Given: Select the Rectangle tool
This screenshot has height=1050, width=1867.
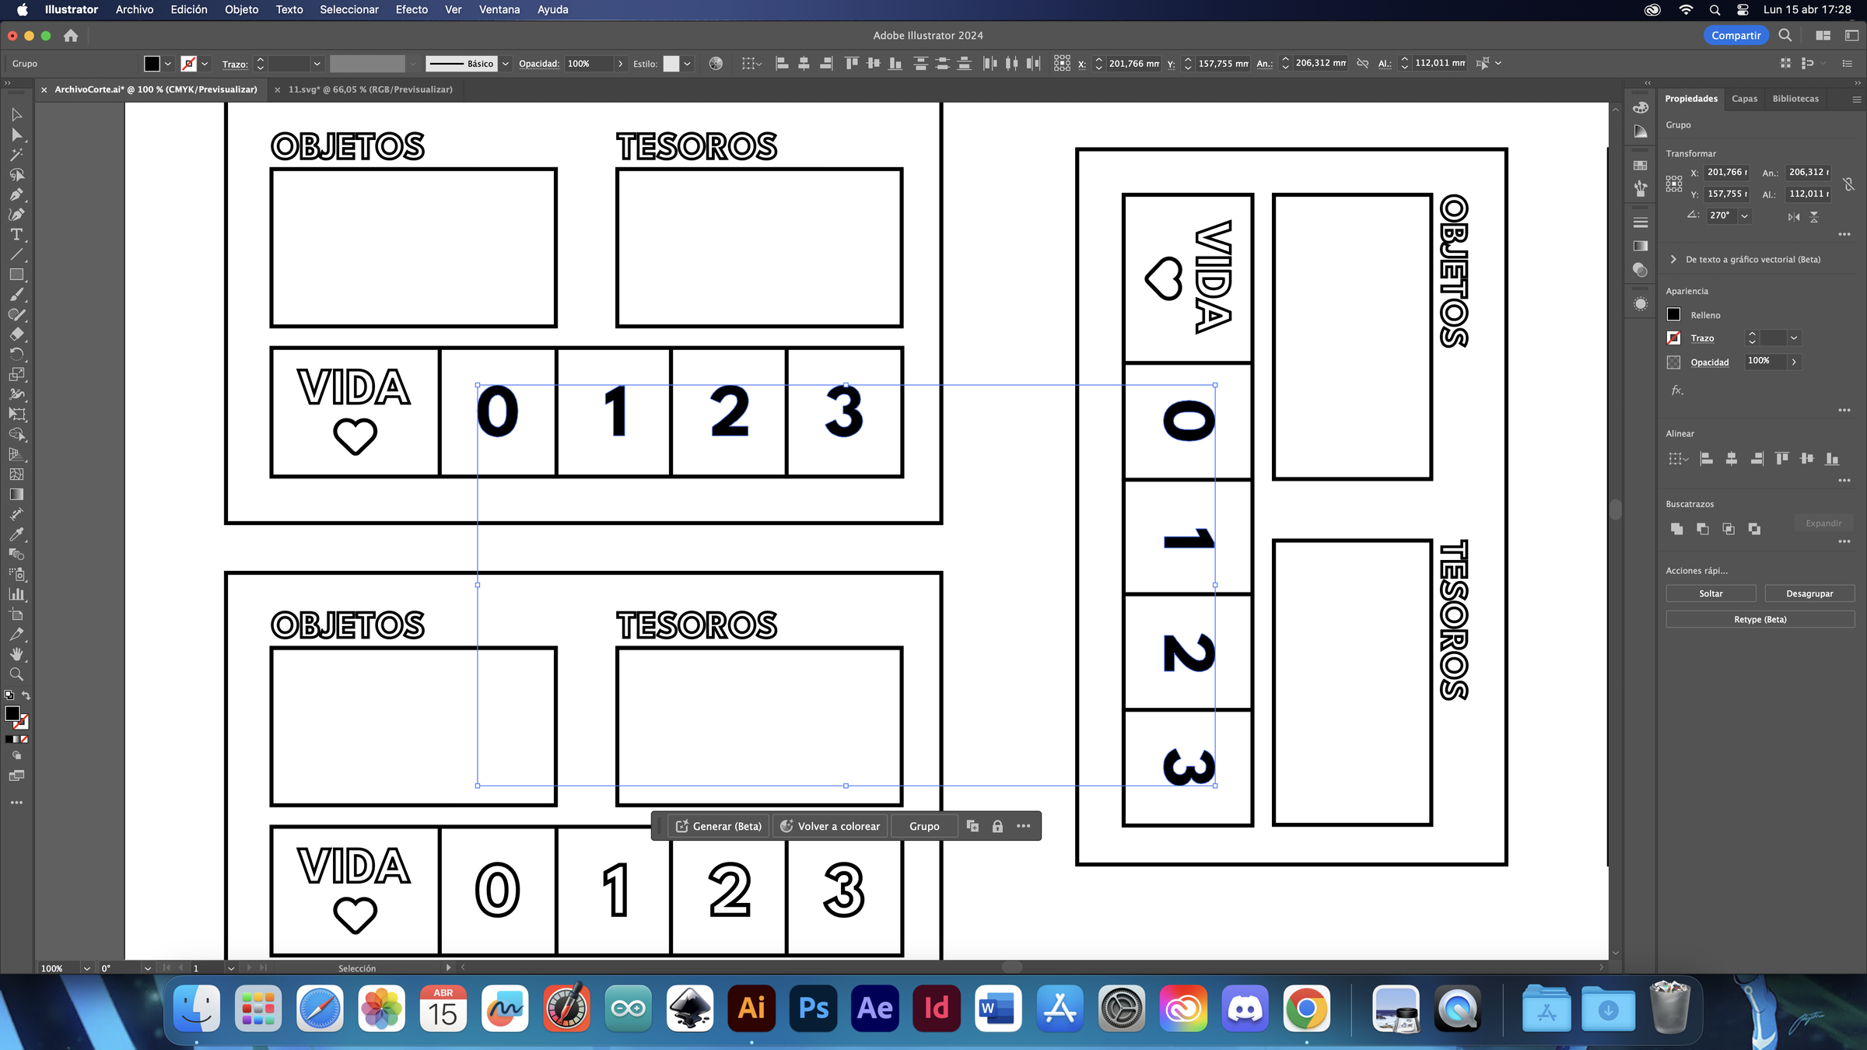Looking at the screenshot, I should click(x=16, y=275).
